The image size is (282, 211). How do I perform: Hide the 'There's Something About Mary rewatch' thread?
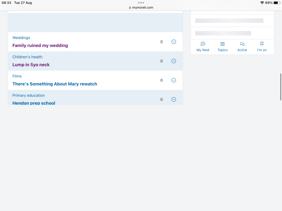(173, 80)
